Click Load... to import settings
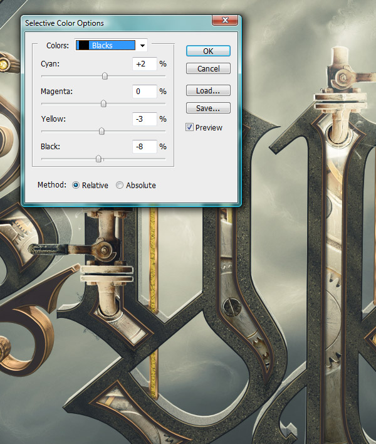 pyautogui.click(x=208, y=90)
